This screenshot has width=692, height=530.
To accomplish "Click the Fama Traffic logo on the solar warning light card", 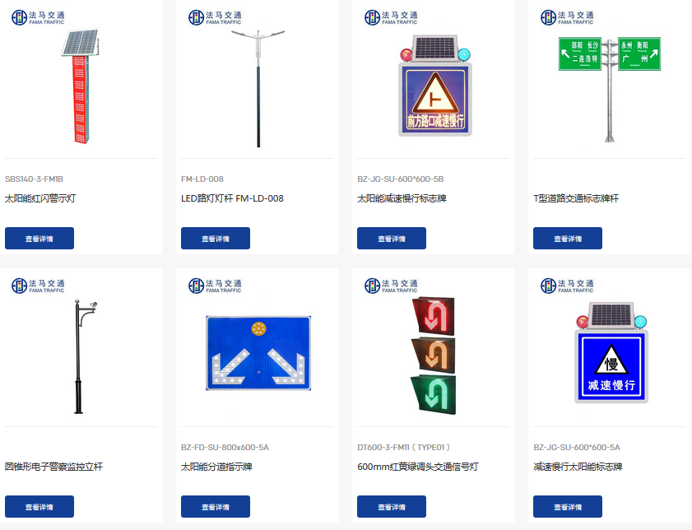I will click(38, 17).
